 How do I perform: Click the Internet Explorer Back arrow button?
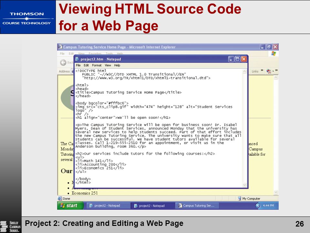point(63,62)
